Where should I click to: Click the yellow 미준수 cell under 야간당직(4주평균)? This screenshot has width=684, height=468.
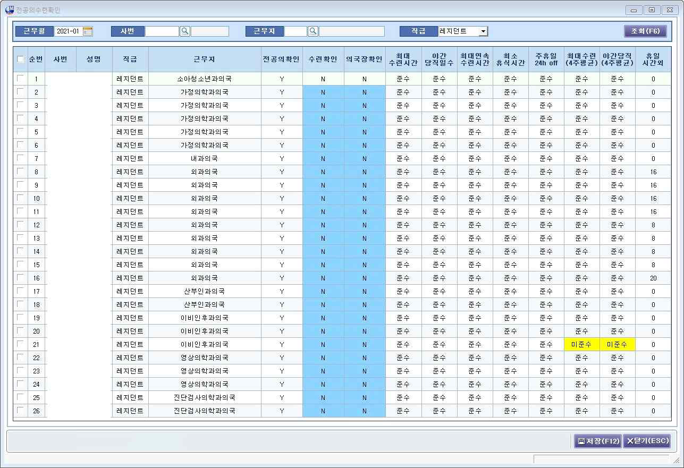point(617,344)
